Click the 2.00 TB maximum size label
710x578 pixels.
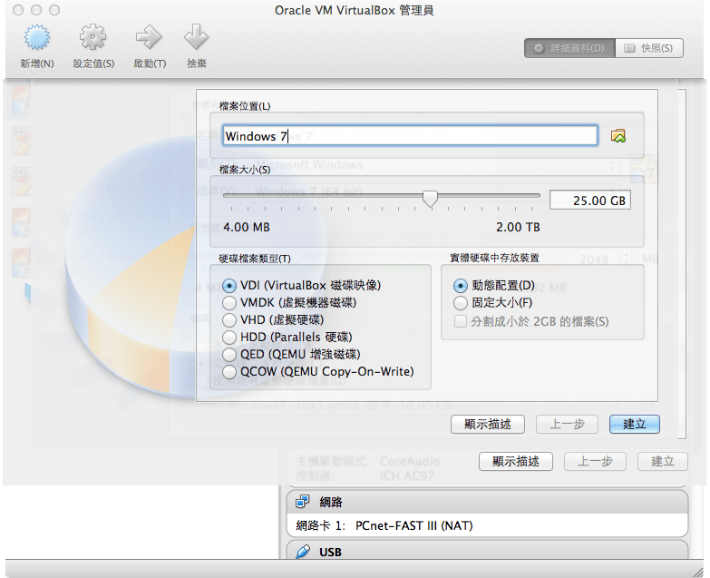(x=518, y=227)
